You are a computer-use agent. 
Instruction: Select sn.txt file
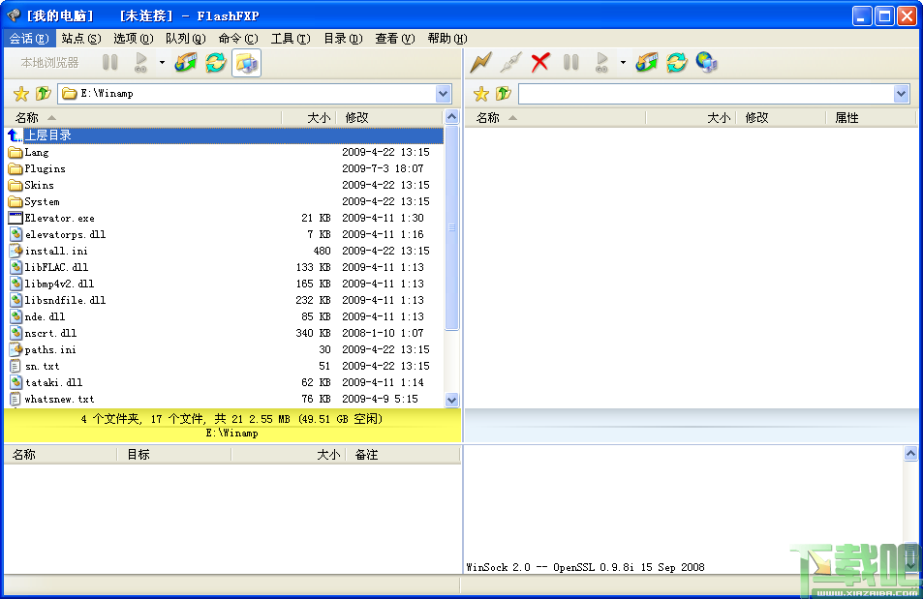coord(224,366)
